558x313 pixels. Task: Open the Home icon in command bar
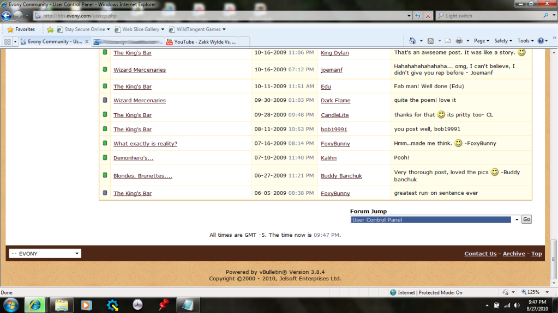pyautogui.click(x=413, y=41)
